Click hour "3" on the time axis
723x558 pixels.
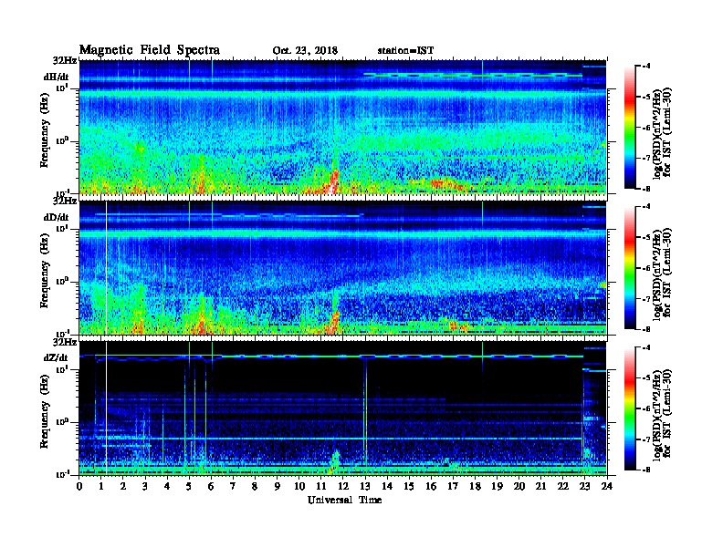coord(145,487)
